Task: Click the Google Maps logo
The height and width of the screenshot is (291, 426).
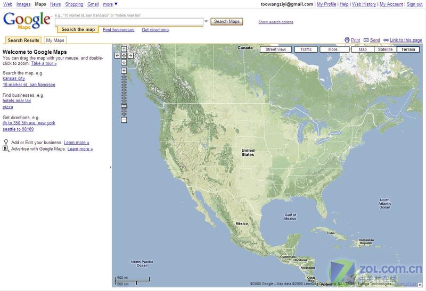Action: click(27, 21)
